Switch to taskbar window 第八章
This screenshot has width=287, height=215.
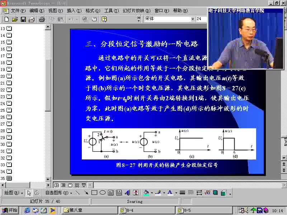pos(89,210)
